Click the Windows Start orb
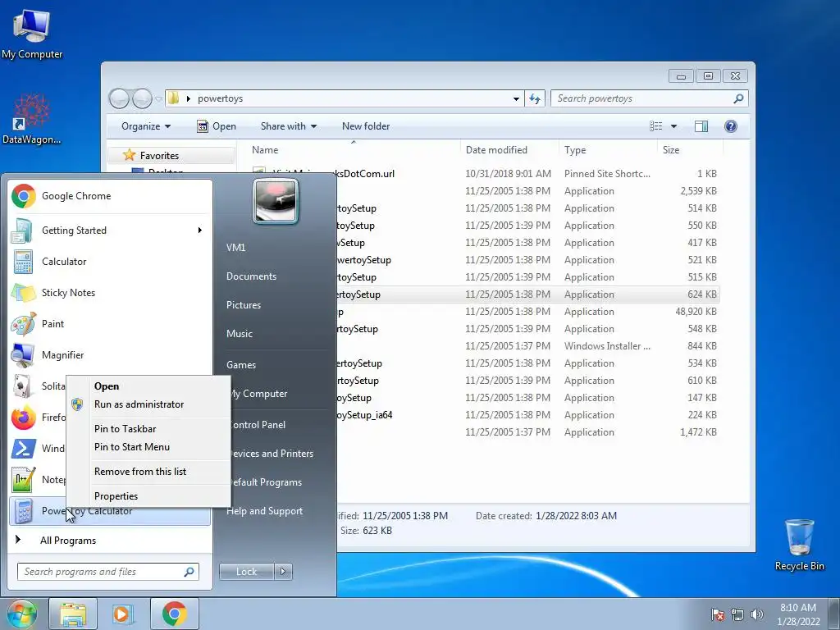This screenshot has width=840, height=630. [x=21, y=614]
